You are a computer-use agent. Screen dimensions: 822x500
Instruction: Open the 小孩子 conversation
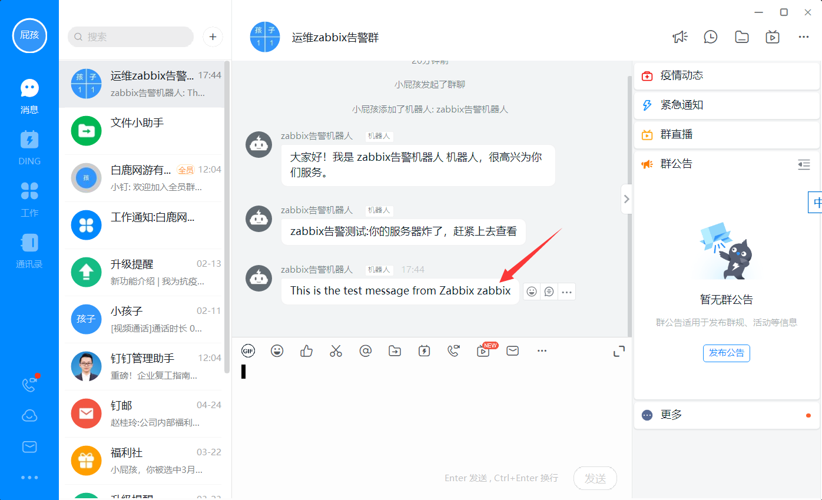(141, 319)
